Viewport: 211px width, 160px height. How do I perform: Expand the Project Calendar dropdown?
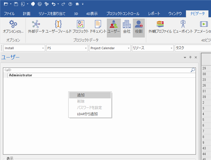[x=129, y=48]
